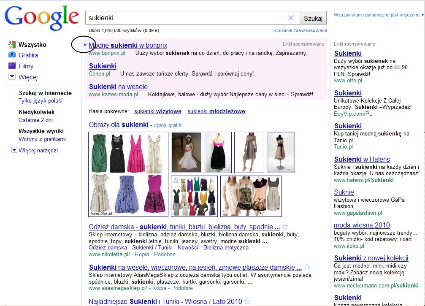The height and width of the screenshot is (306, 425).
Task: Click the Szukaj button
Action: 313,18
